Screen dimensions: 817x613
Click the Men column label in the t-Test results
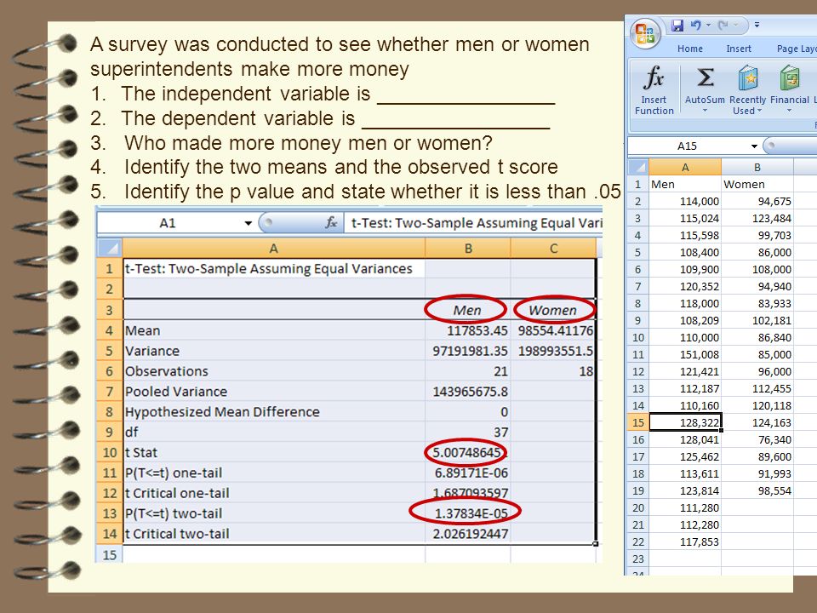coord(467,310)
